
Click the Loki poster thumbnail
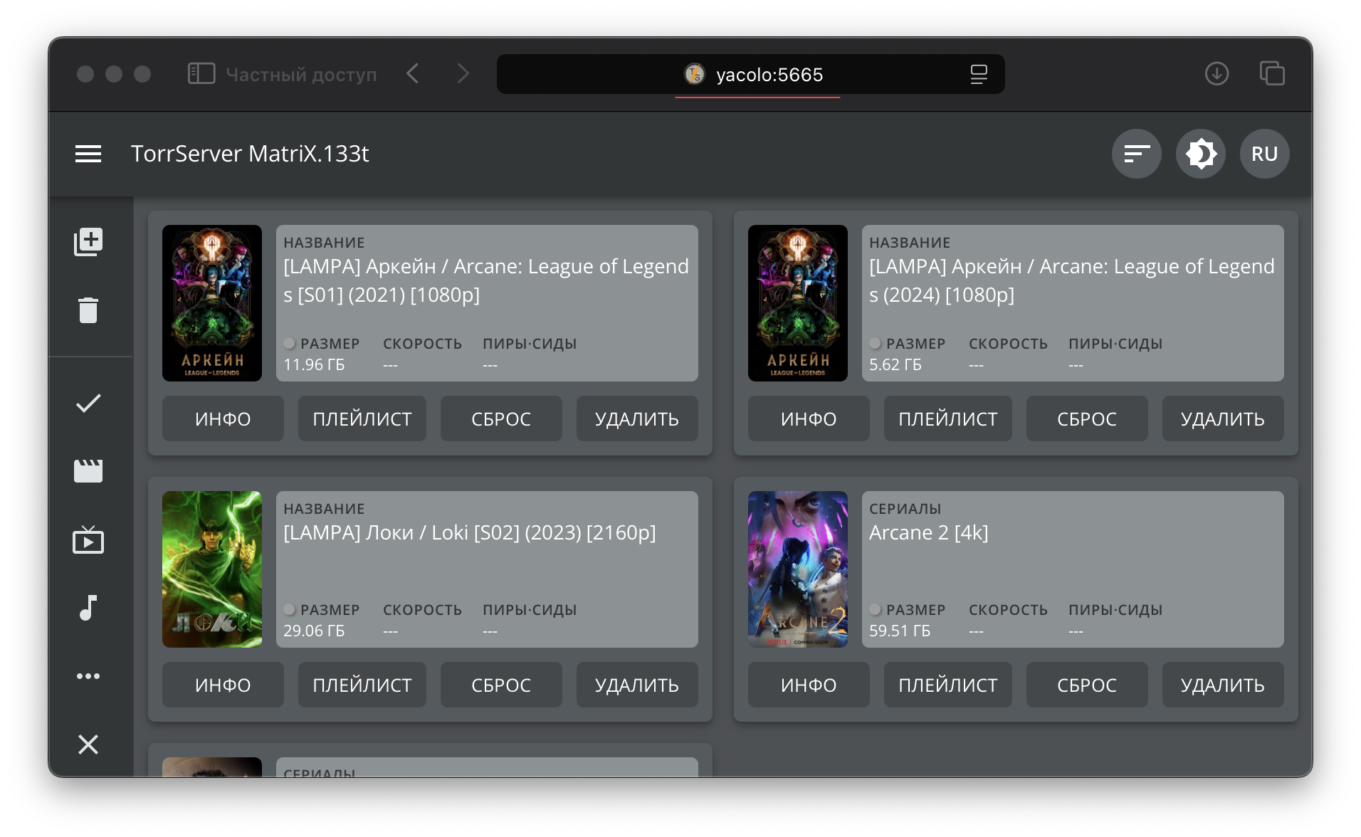212,569
